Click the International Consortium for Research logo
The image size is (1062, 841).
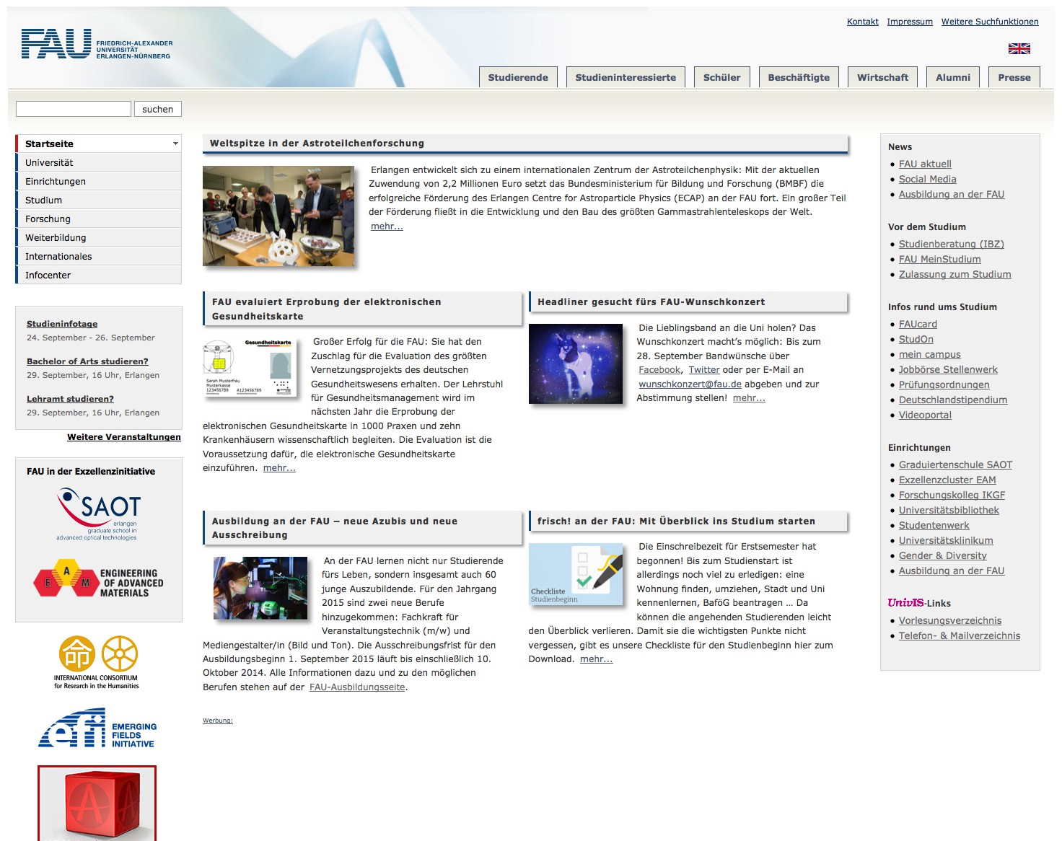(x=97, y=660)
